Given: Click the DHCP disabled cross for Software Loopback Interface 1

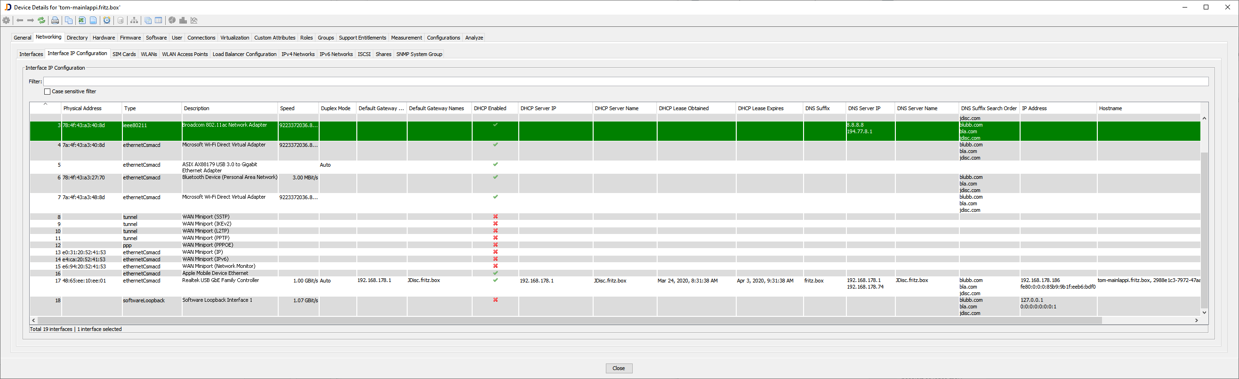Looking at the screenshot, I should click(x=495, y=300).
